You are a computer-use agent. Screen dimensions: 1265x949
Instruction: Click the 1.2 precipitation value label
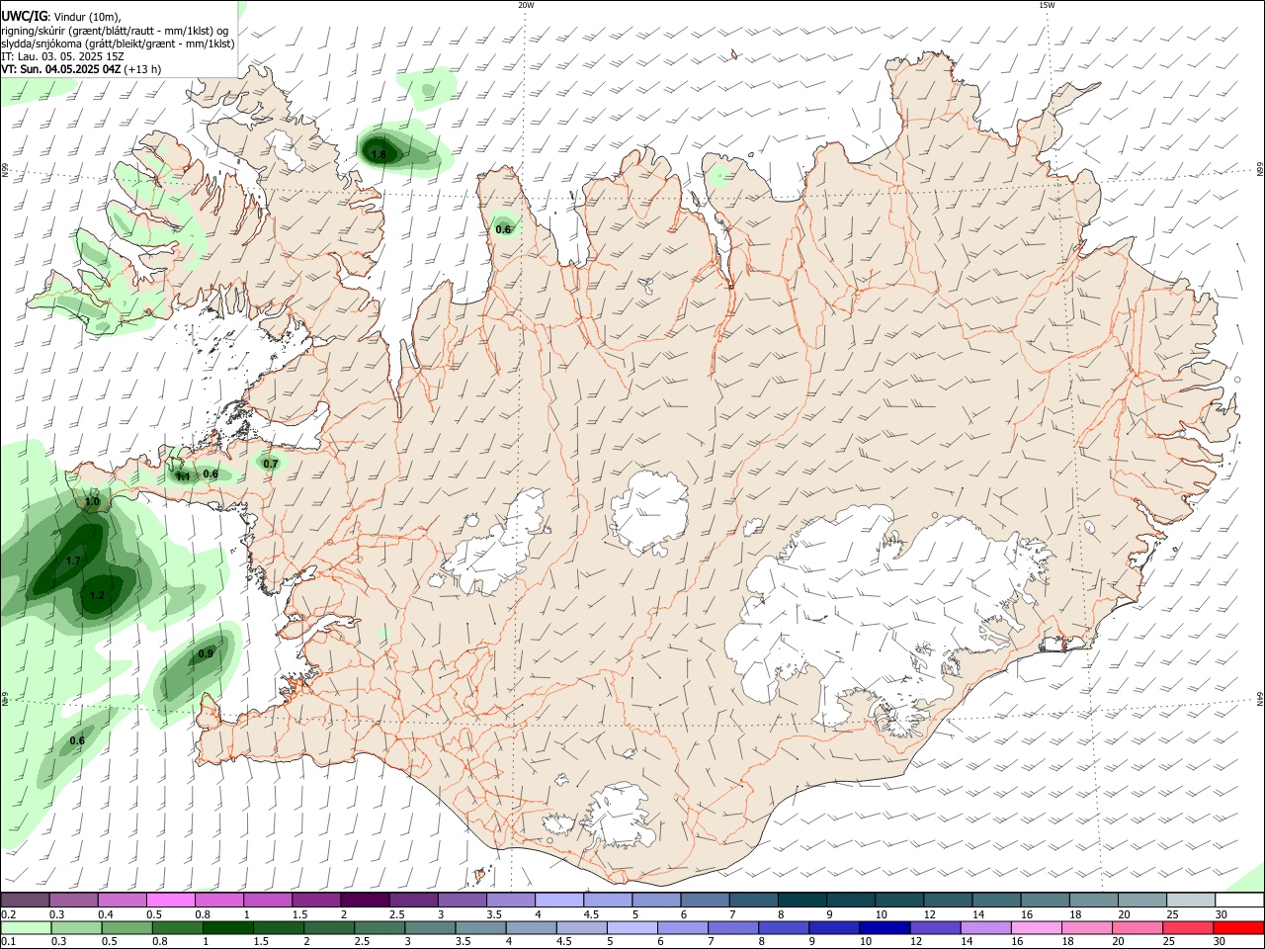(97, 595)
